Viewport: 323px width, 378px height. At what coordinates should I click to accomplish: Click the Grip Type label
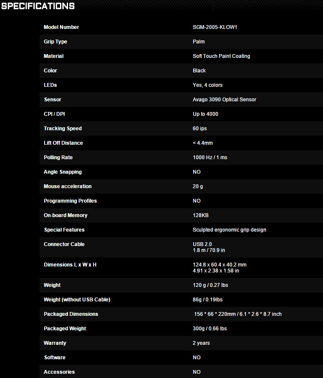coord(55,42)
